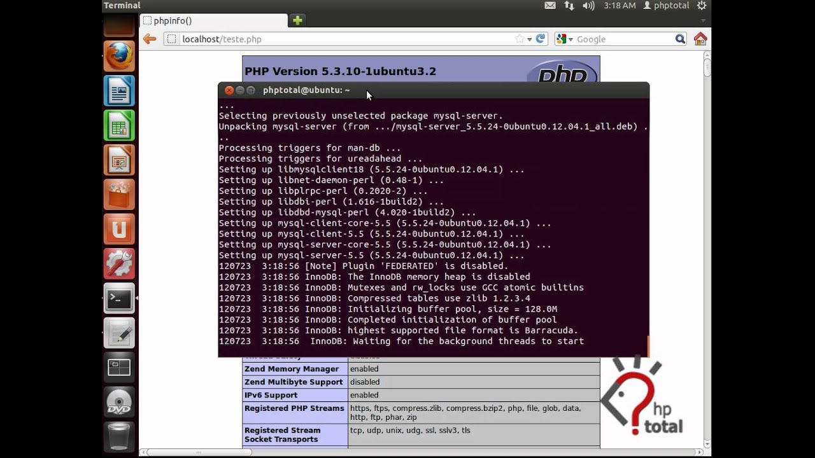Bookmark this page with the star
The width and height of the screenshot is (815, 458).
pyautogui.click(x=520, y=39)
